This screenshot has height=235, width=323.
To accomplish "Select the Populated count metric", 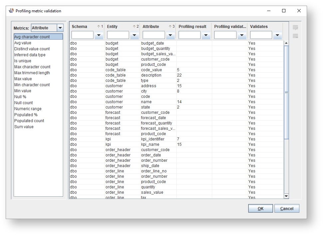I will [38, 120].
